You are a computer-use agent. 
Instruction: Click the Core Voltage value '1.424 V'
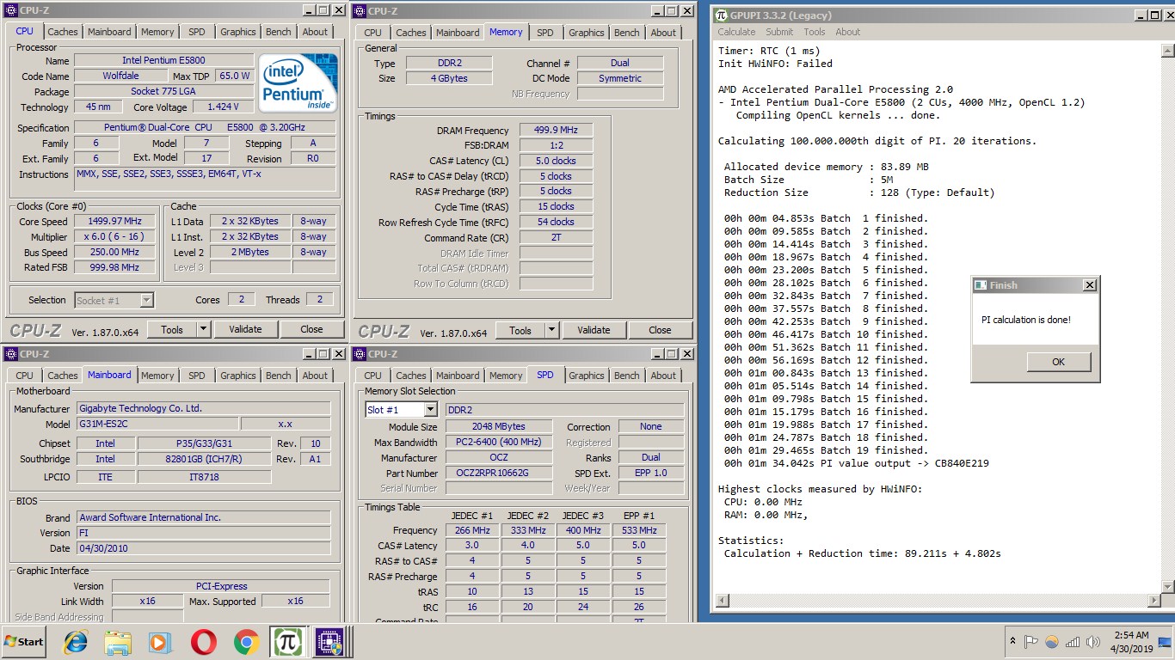pyautogui.click(x=222, y=107)
